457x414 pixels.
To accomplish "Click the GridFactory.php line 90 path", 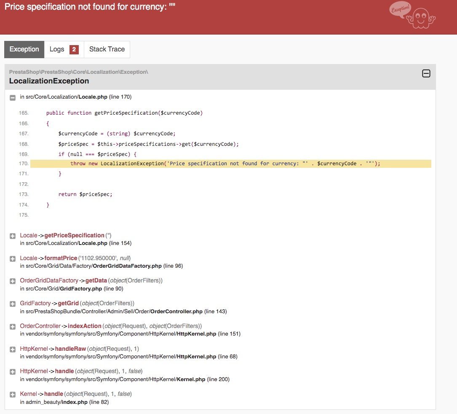I will point(72,288).
